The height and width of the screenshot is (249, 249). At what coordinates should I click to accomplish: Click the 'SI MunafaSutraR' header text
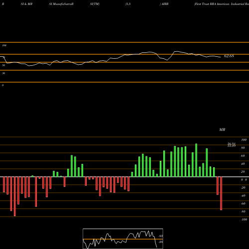[x=61, y=4]
